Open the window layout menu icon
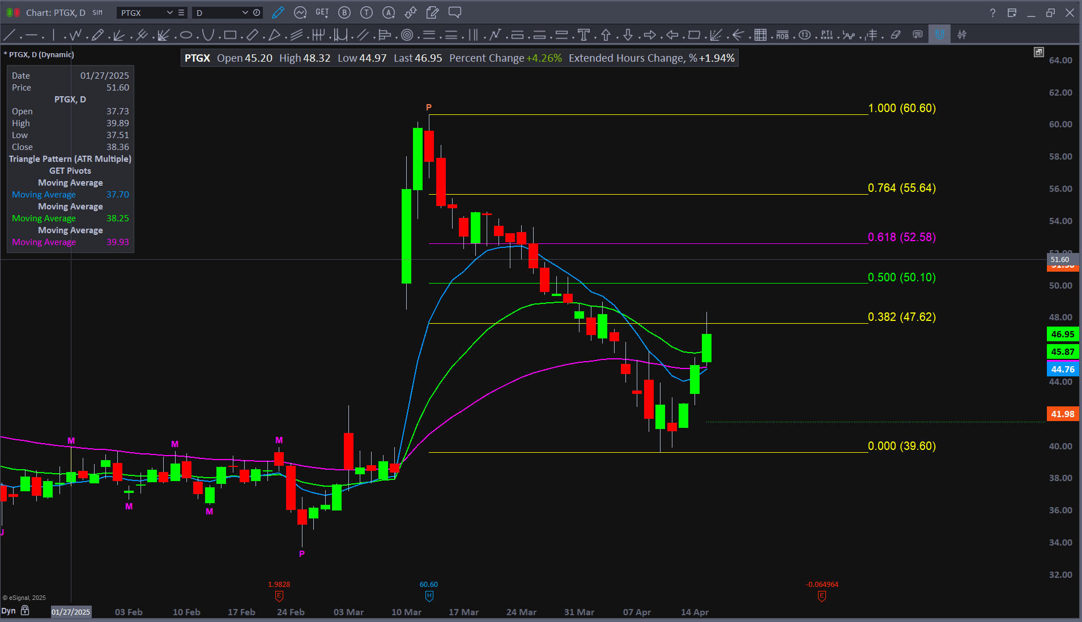This screenshot has height=622, width=1082. (x=1012, y=12)
